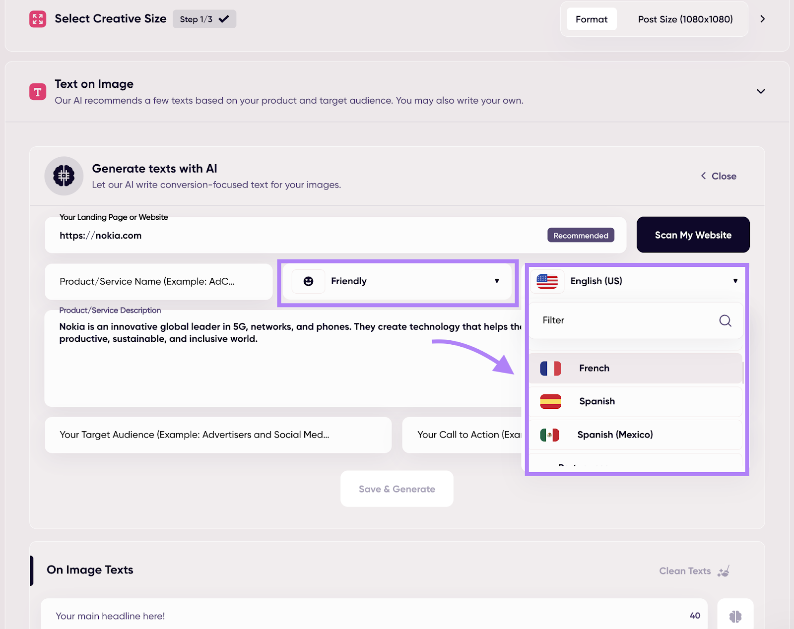794x629 pixels.
Task: Click the pink Text on Image icon
Action: pyautogui.click(x=38, y=92)
